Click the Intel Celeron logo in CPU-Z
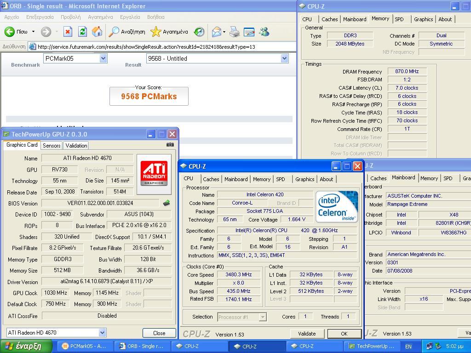This screenshot has height=353, width=471. click(x=337, y=207)
